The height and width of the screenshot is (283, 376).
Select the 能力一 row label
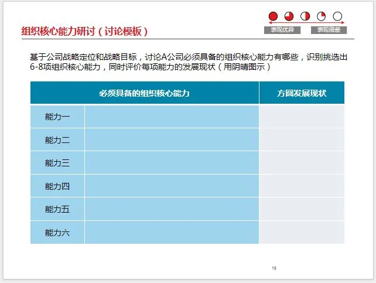click(x=57, y=117)
